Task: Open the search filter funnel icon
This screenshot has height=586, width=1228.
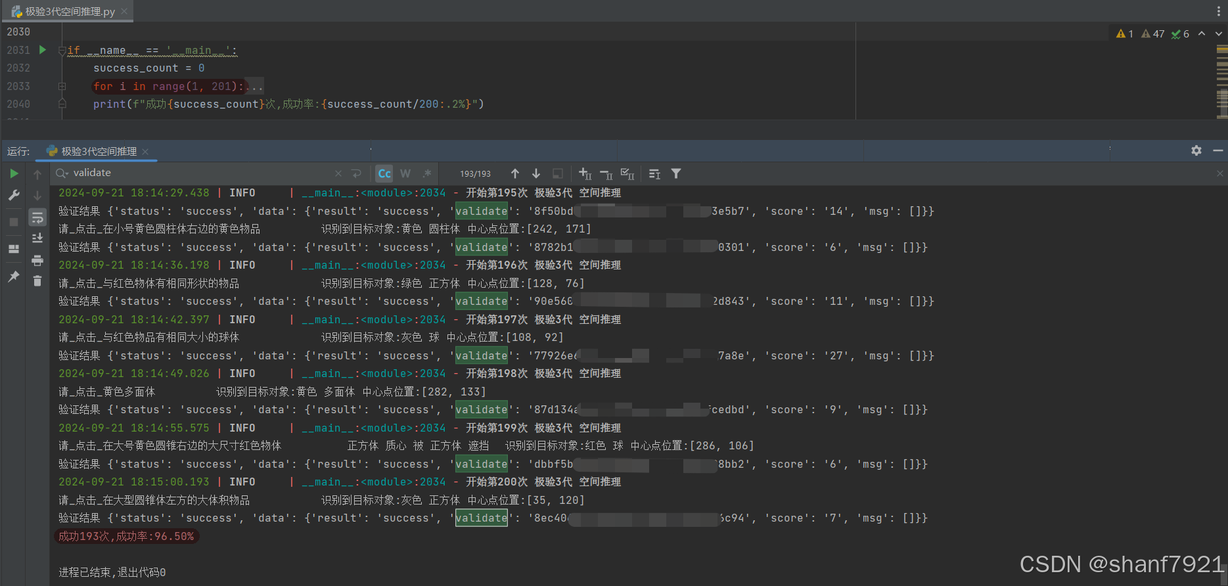Action: (676, 173)
